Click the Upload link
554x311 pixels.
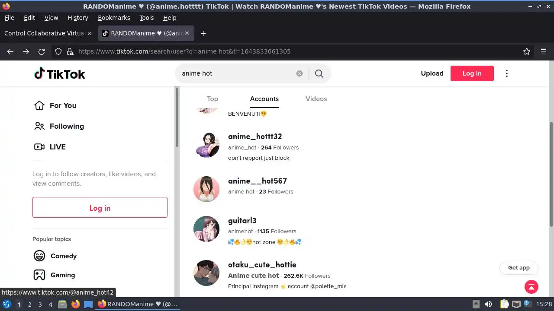(432, 73)
